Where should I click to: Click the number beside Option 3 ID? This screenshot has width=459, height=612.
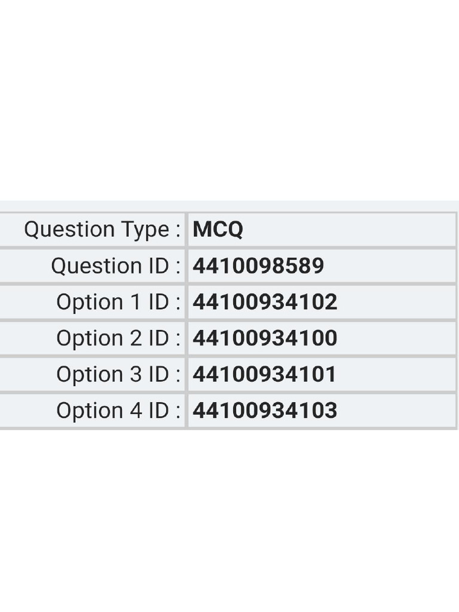click(x=264, y=375)
